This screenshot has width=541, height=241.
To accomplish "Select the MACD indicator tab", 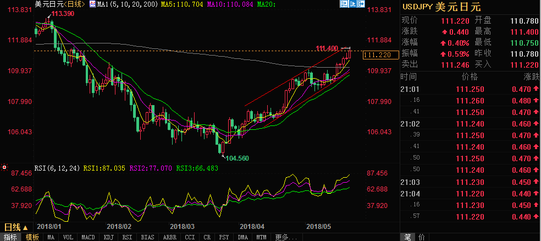I will click(89, 237).
